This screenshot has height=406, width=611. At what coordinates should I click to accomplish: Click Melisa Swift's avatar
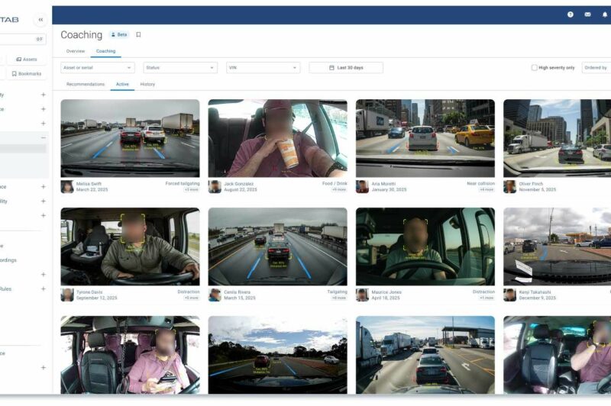pos(67,187)
